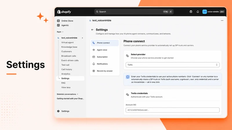Click the Twilio credentials key icon
232x130 pixels.
127,95
